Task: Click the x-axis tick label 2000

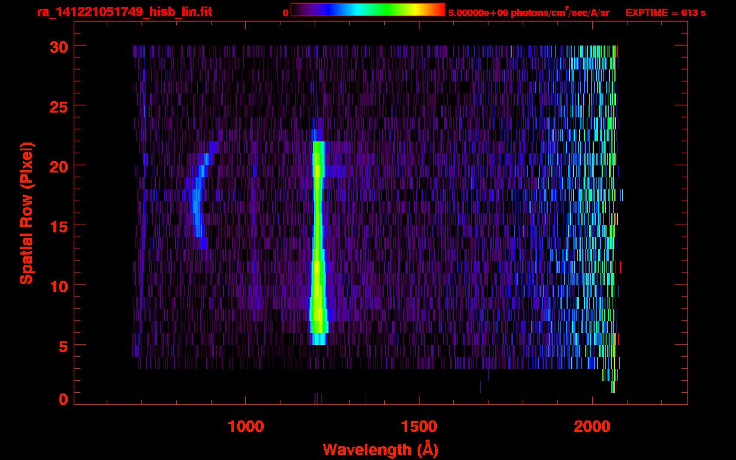Action: click(x=592, y=426)
